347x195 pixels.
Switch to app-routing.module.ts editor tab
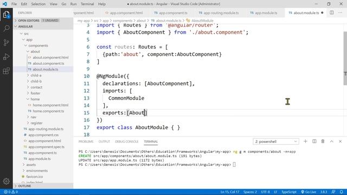(219, 13)
